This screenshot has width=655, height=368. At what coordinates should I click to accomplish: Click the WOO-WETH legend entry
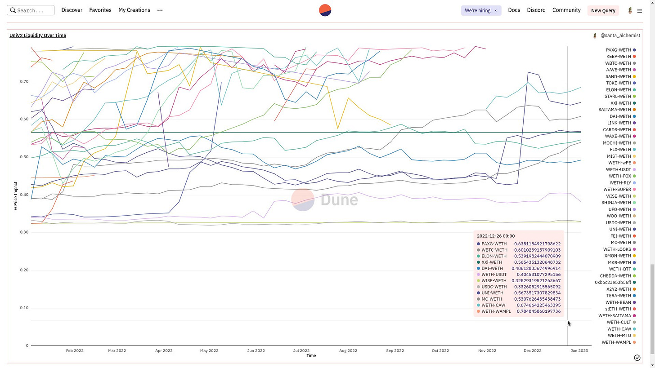pos(622,216)
